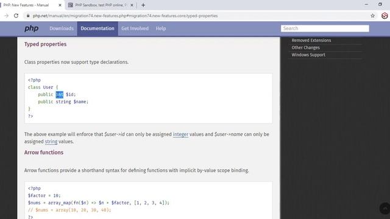Restore down the browser window
The image size is (390, 219).
(x=380, y=4)
